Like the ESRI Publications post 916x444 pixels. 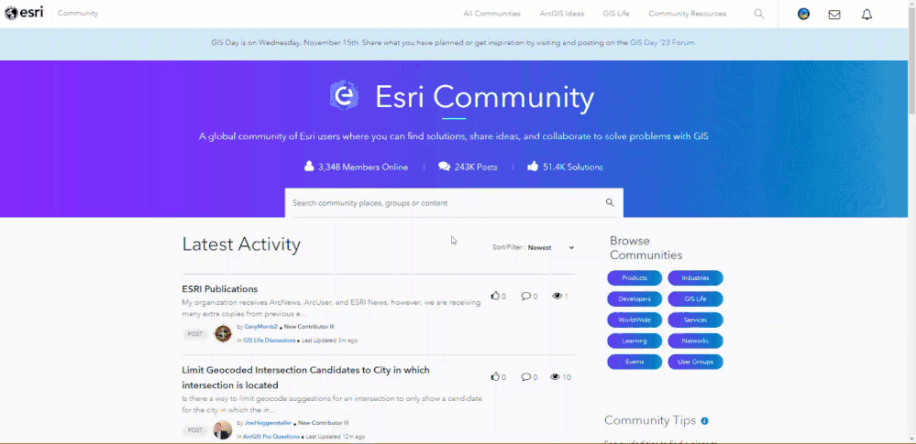point(495,296)
